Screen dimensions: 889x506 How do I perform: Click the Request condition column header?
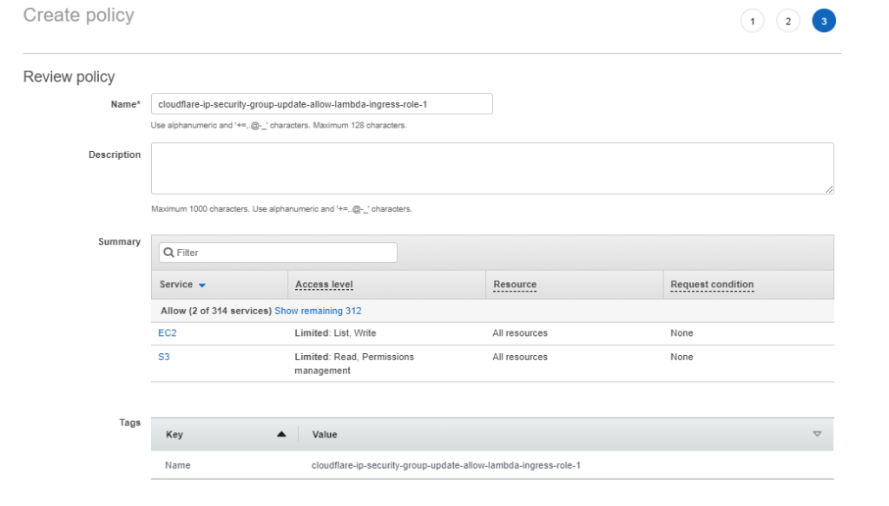[712, 285]
